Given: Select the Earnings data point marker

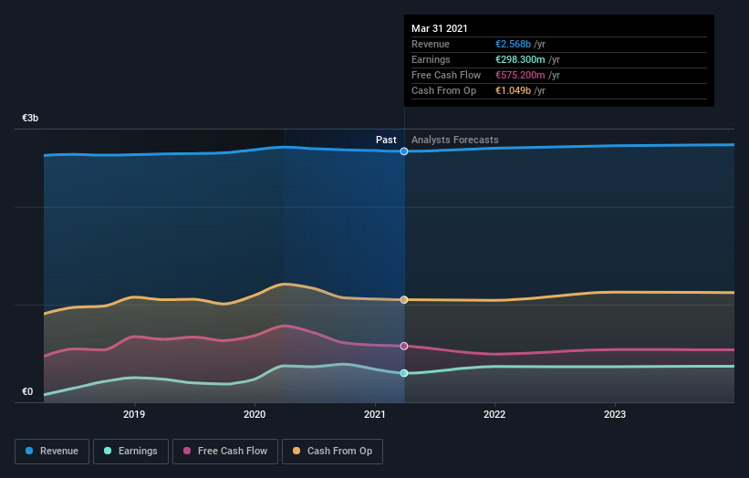Looking at the screenshot, I should 404,373.
